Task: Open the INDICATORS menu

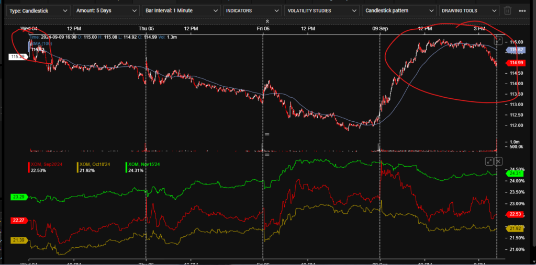Action: (x=253, y=10)
